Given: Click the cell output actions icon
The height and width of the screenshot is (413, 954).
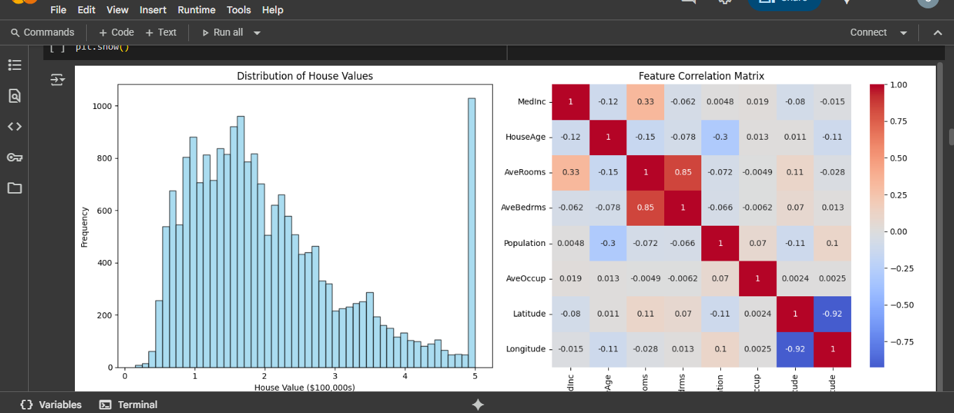Looking at the screenshot, I should (x=57, y=80).
